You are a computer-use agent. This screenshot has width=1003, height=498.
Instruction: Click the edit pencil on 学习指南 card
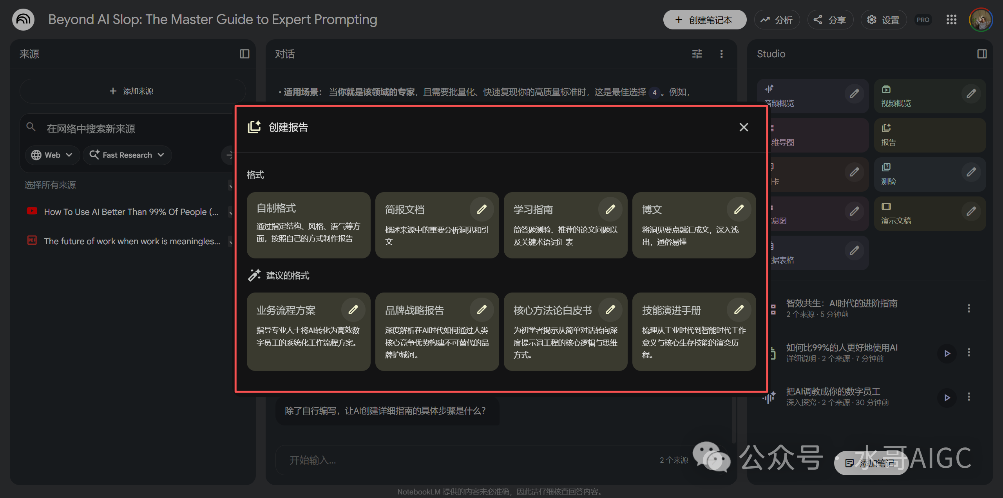click(610, 209)
